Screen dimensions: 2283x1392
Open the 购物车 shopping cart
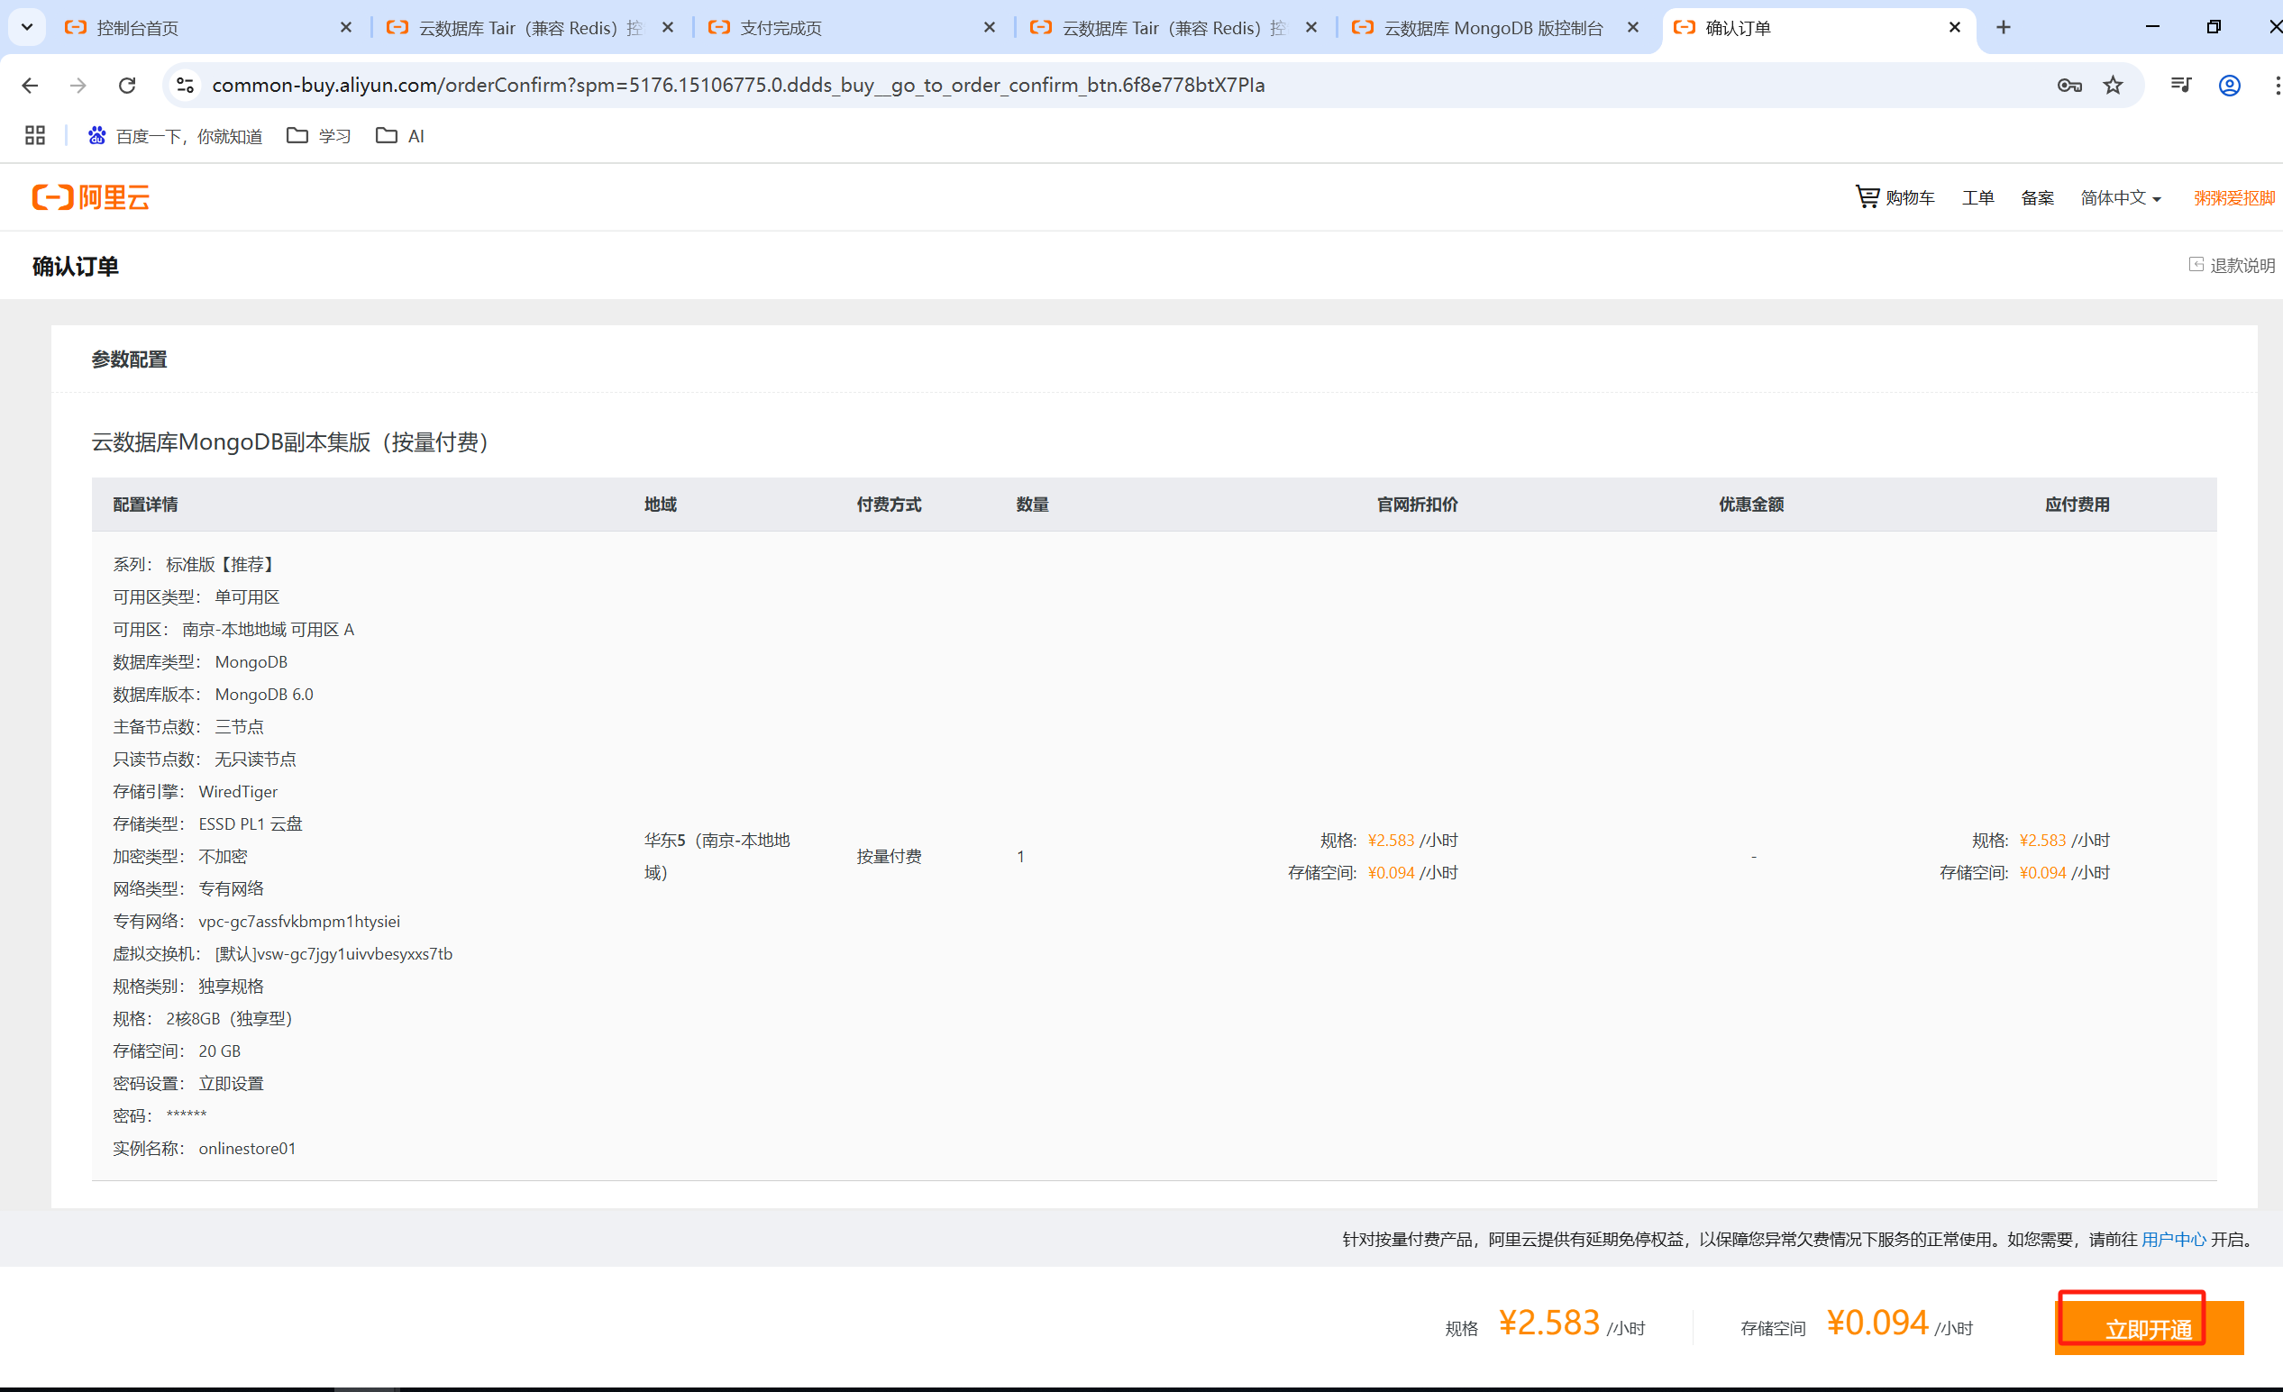point(1895,197)
